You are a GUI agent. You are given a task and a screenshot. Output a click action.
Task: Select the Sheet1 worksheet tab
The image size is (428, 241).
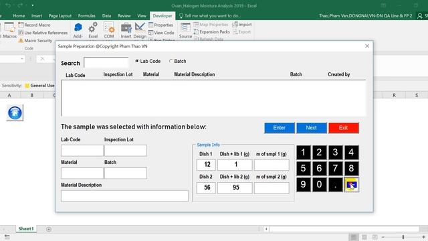click(x=26, y=229)
